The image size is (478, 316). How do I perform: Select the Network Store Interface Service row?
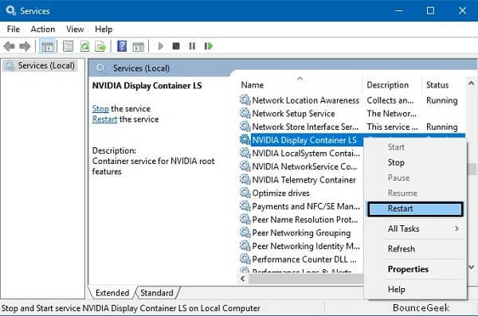tap(352, 127)
